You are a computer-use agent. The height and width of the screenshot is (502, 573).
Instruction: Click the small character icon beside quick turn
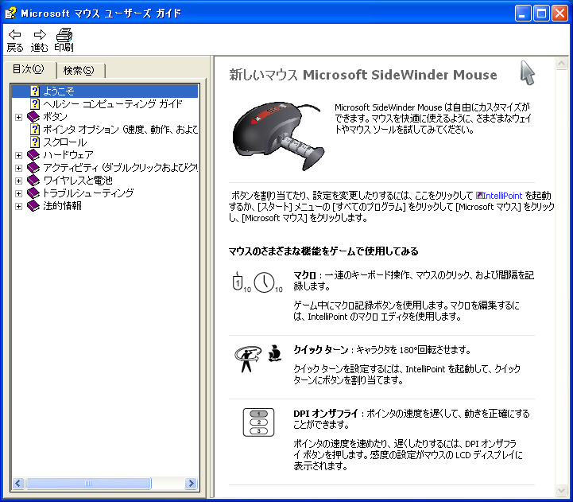tap(274, 352)
